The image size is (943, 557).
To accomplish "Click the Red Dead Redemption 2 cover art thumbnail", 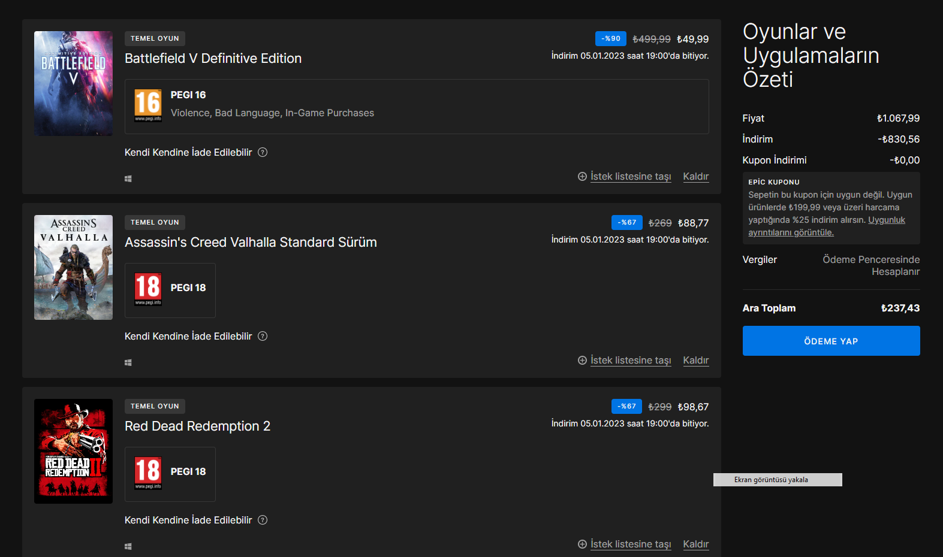I will [x=73, y=451].
